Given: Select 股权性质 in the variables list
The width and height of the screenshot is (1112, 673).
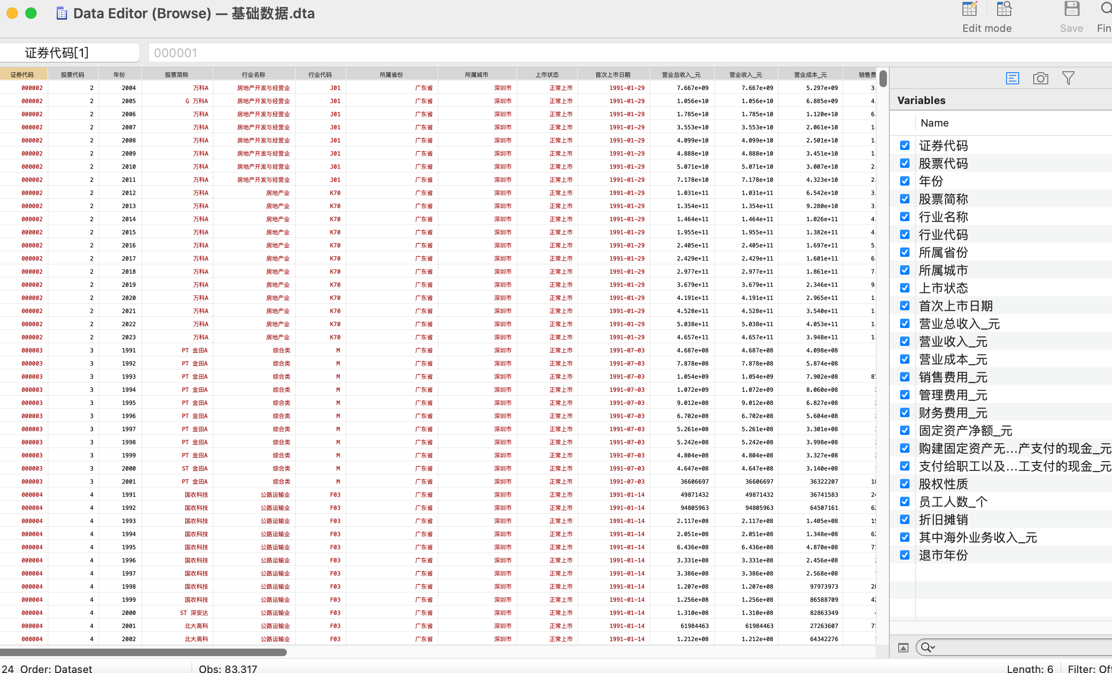Looking at the screenshot, I should pos(943,484).
